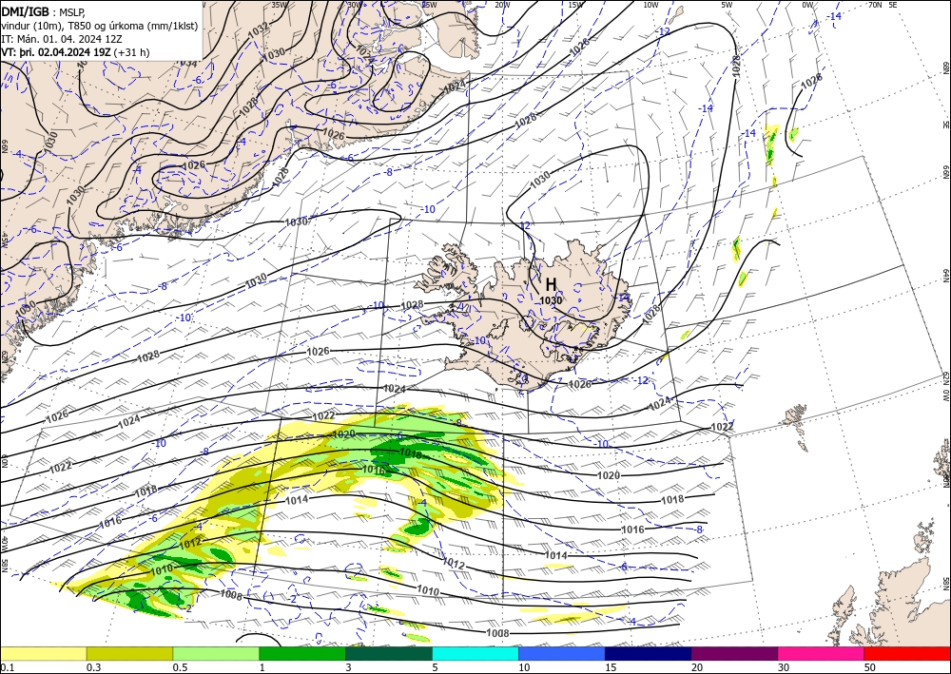The height and width of the screenshot is (674, 951).
Task: Select the 10–15 blue legend swatch
Action: coord(562,653)
